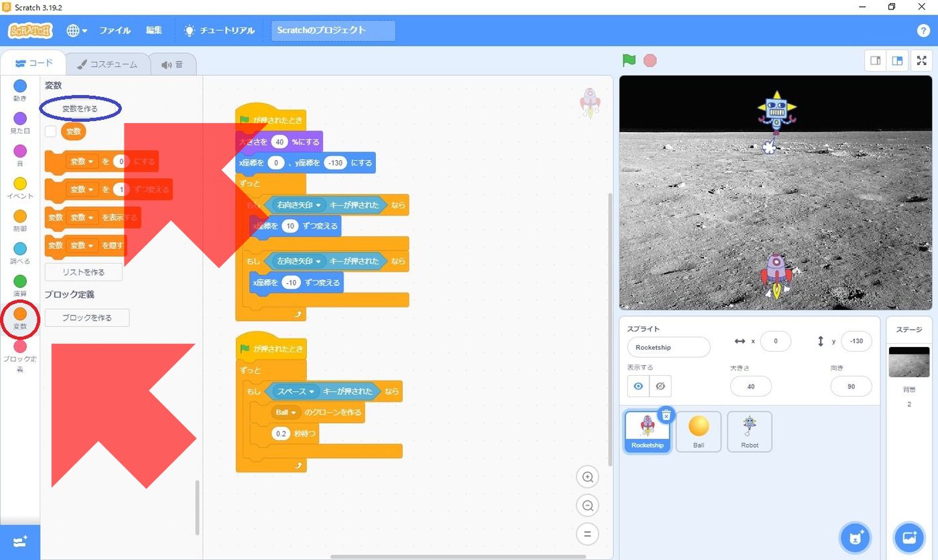Open the 編集 menu

[x=154, y=30]
